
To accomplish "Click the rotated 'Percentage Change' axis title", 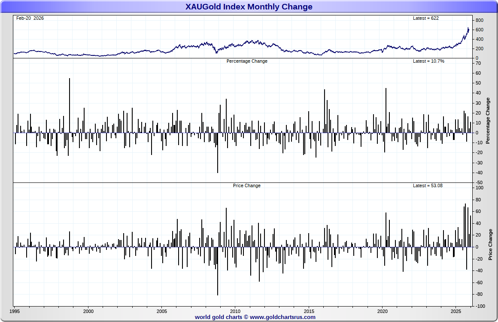I will [x=488, y=121].
